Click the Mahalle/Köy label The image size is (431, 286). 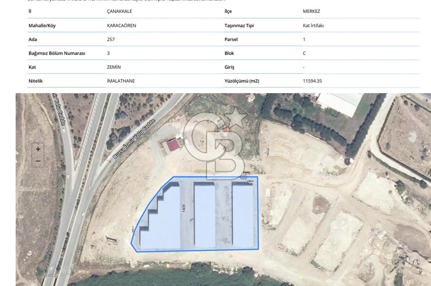(x=42, y=25)
